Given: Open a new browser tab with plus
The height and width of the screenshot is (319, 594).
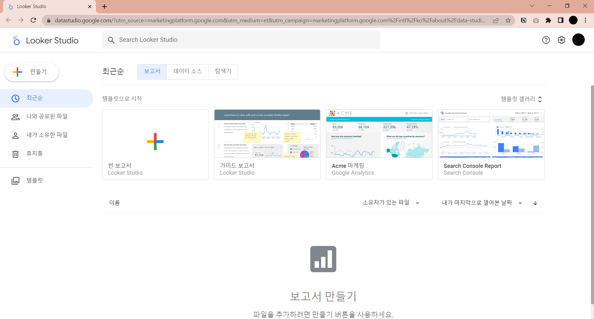Looking at the screenshot, I should 105,7.
